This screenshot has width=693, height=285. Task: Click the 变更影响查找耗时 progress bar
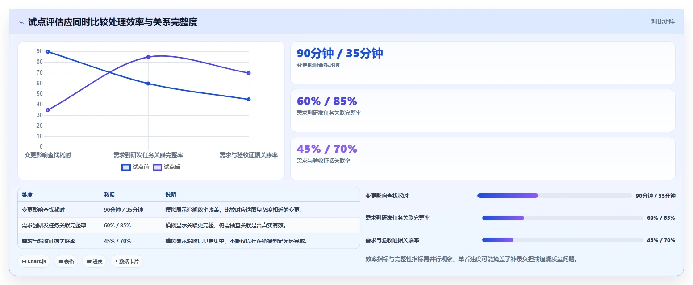click(555, 196)
